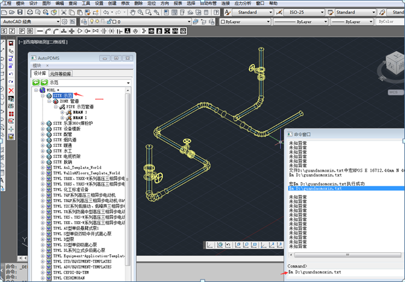
Task: Open the 示范 dropdown in AutoPDMS
Action: pyautogui.click(x=127, y=82)
